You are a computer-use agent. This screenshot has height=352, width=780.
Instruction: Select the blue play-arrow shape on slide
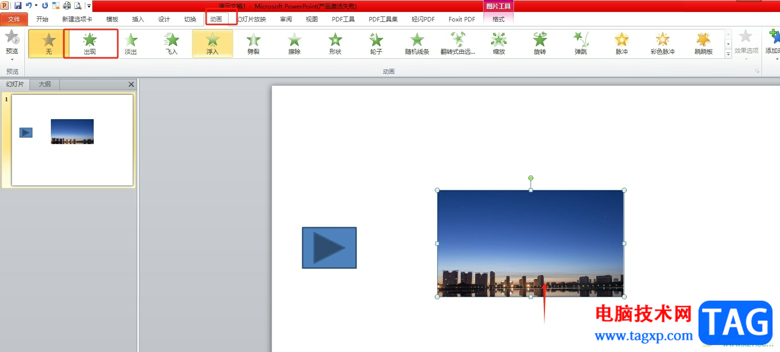click(329, 248)
